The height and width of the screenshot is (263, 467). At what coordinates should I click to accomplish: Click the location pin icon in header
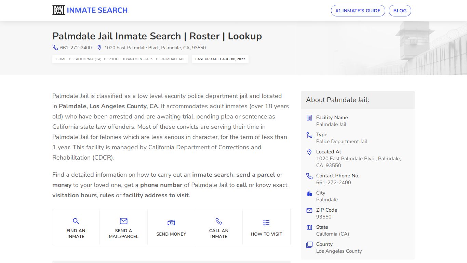99,48
